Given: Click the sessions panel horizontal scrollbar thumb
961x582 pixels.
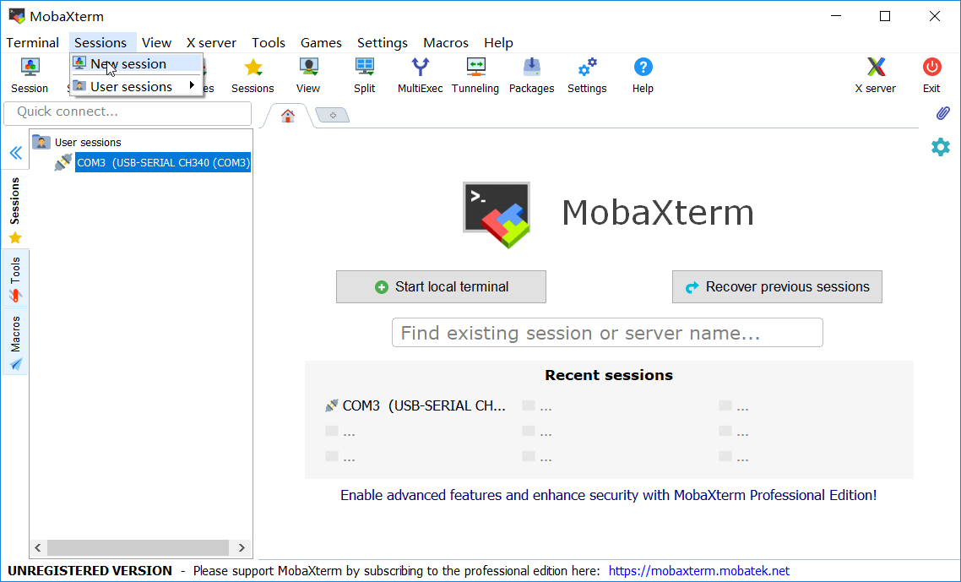Looking at the screenshot, I should point(138,547).
